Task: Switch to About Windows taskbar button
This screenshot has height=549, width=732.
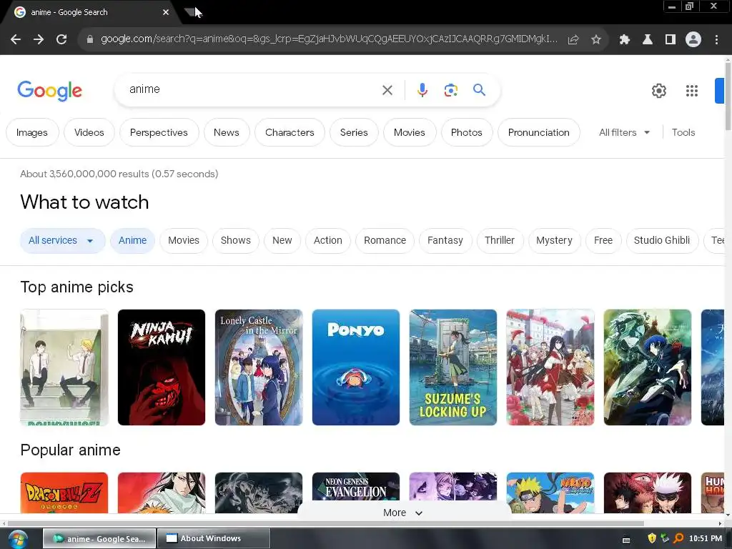Action: point(213,539)
